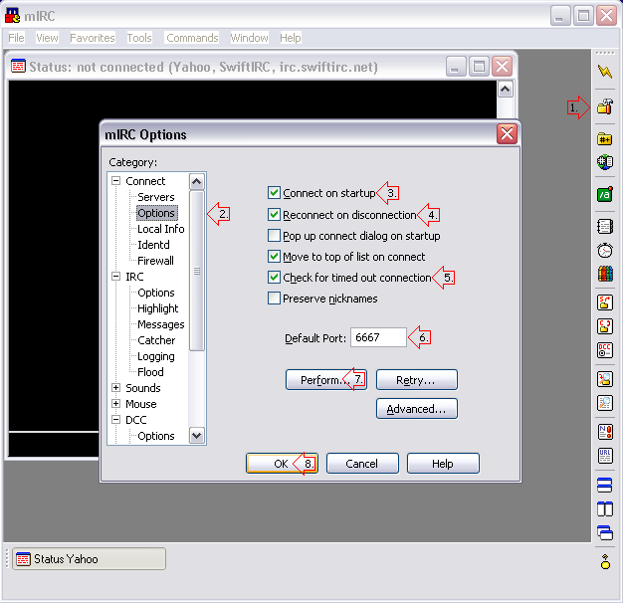
Task: Click Status window scroll-up arrow
Action: pos(505,90)
